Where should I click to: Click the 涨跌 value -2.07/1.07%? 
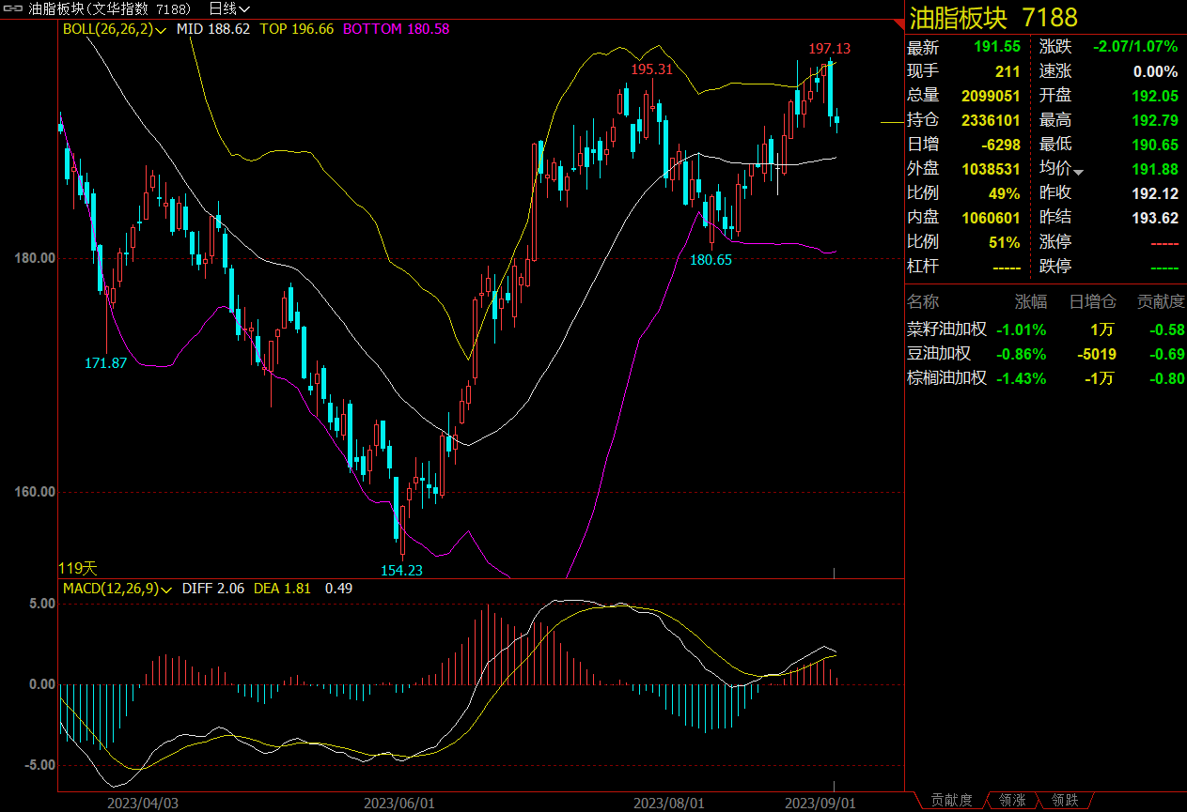pyautogui.click(x=1135, y=47)
